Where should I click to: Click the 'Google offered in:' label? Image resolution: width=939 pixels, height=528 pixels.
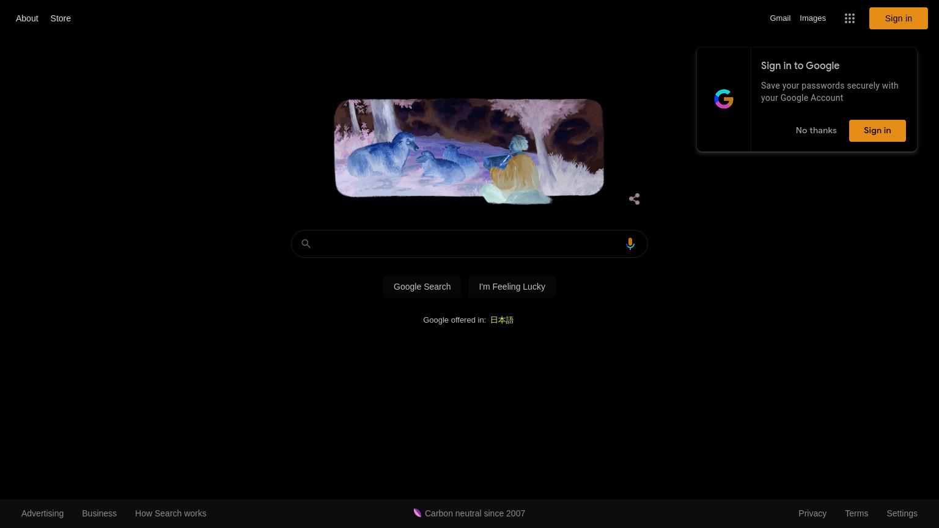click(454, 320)
